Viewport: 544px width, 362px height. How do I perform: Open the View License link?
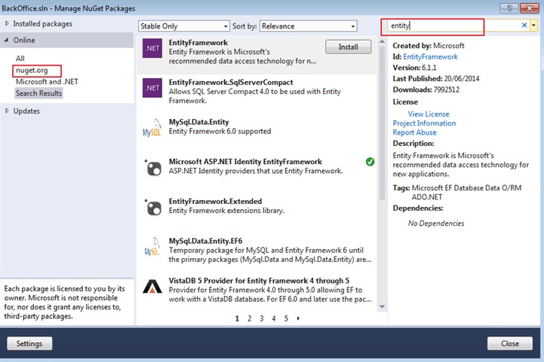(429, 114)
